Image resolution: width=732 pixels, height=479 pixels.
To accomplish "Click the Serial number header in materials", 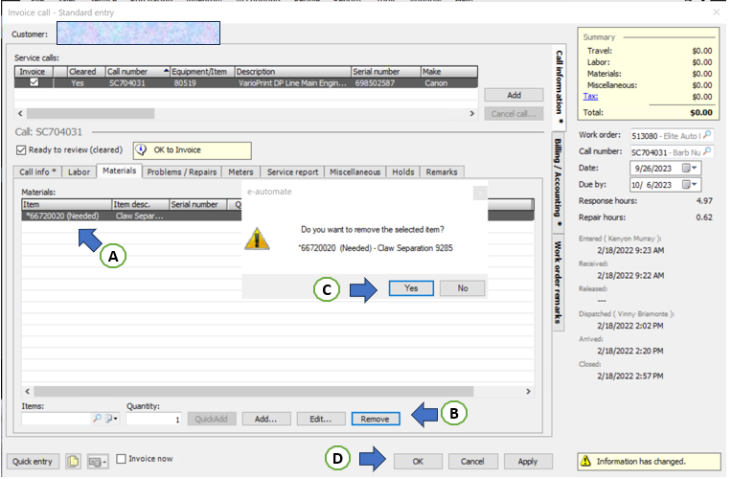I will 198,204.
